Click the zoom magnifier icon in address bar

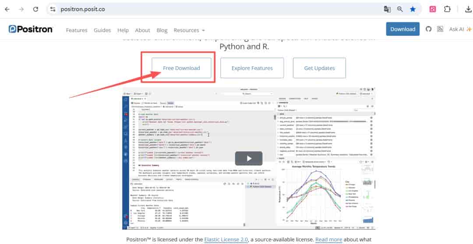tap(400, 9)
